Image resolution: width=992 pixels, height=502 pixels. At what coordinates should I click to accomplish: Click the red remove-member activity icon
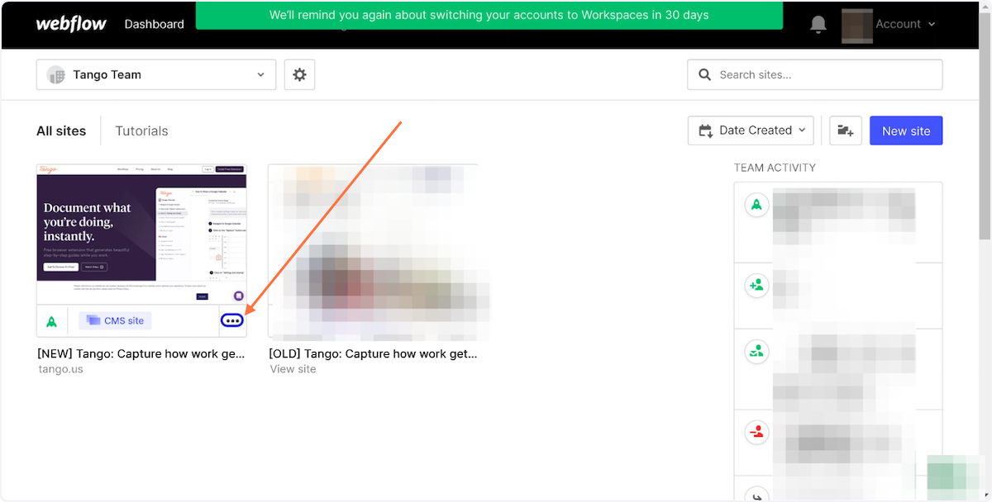[x=756, y=432]
